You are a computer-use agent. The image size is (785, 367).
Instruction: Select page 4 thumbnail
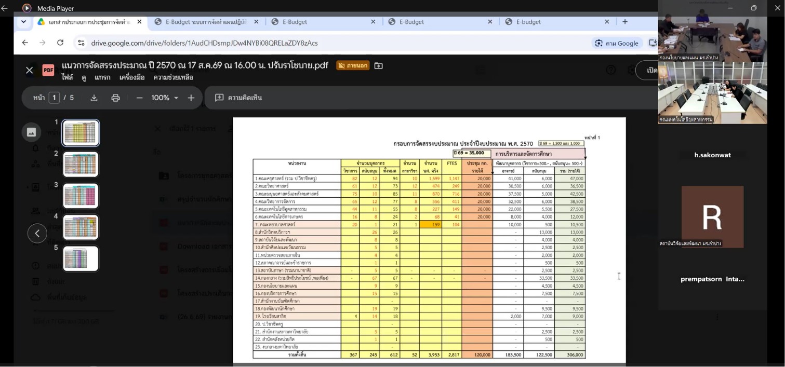pyautogui.click(x=81, y=227)
